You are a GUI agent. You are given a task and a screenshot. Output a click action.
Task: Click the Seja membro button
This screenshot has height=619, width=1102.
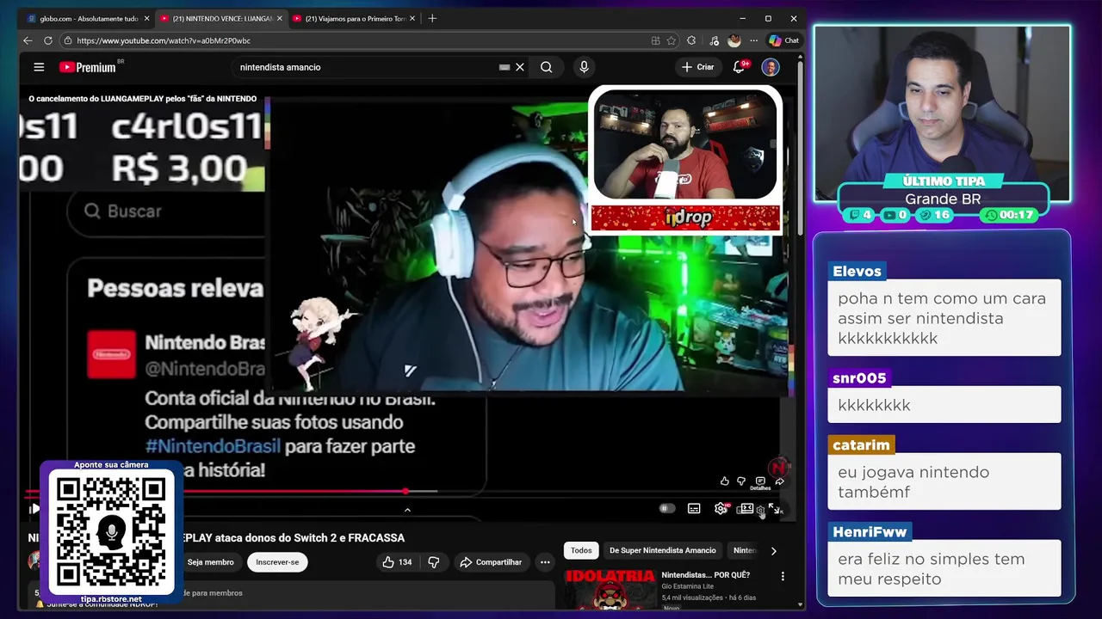(x=210, y=562)
